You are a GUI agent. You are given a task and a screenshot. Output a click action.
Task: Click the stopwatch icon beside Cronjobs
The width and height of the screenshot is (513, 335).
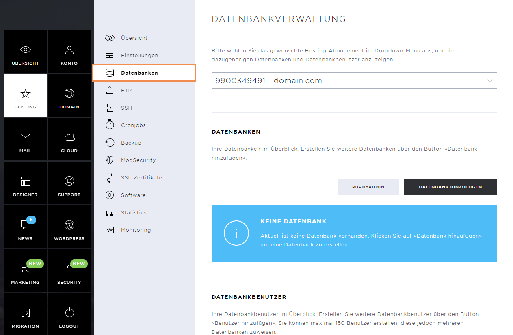pos(110,125)
